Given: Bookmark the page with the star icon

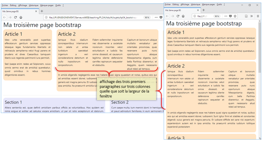Looking at the screenshot, I should 235,16.
